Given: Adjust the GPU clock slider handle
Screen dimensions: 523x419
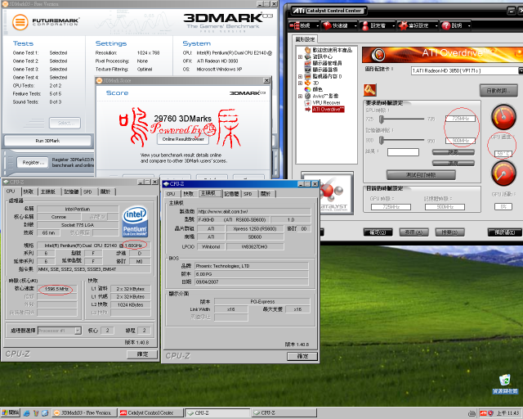Looking at the screenshot, I should click(x=382, y=119).
